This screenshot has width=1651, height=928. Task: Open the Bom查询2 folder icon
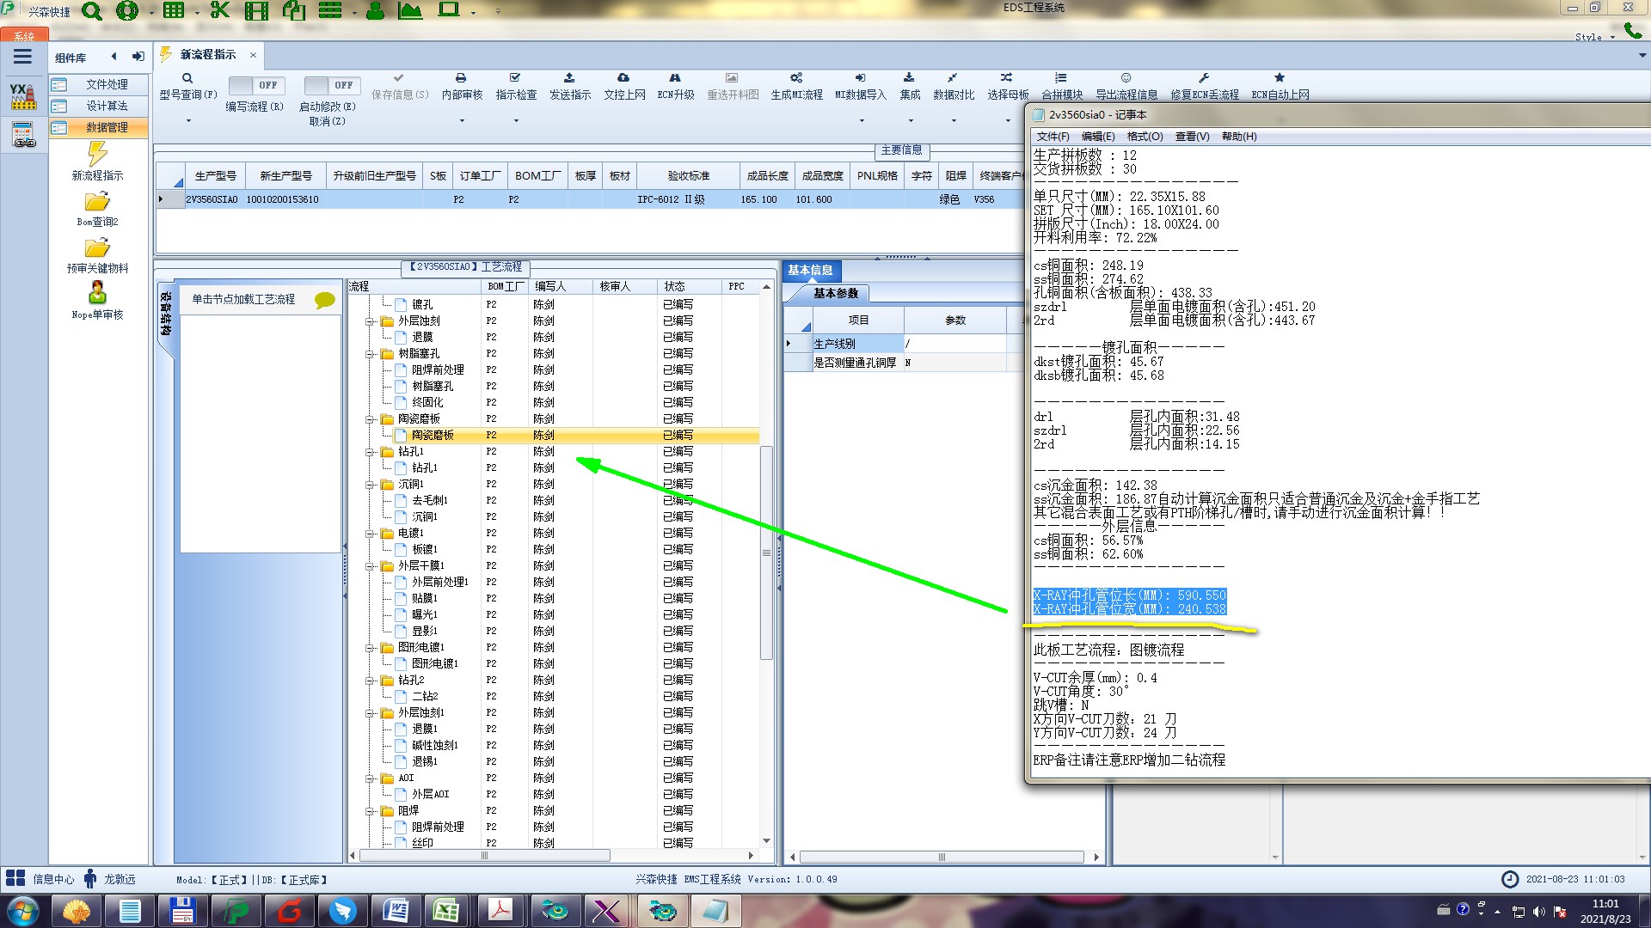[97, 202]
